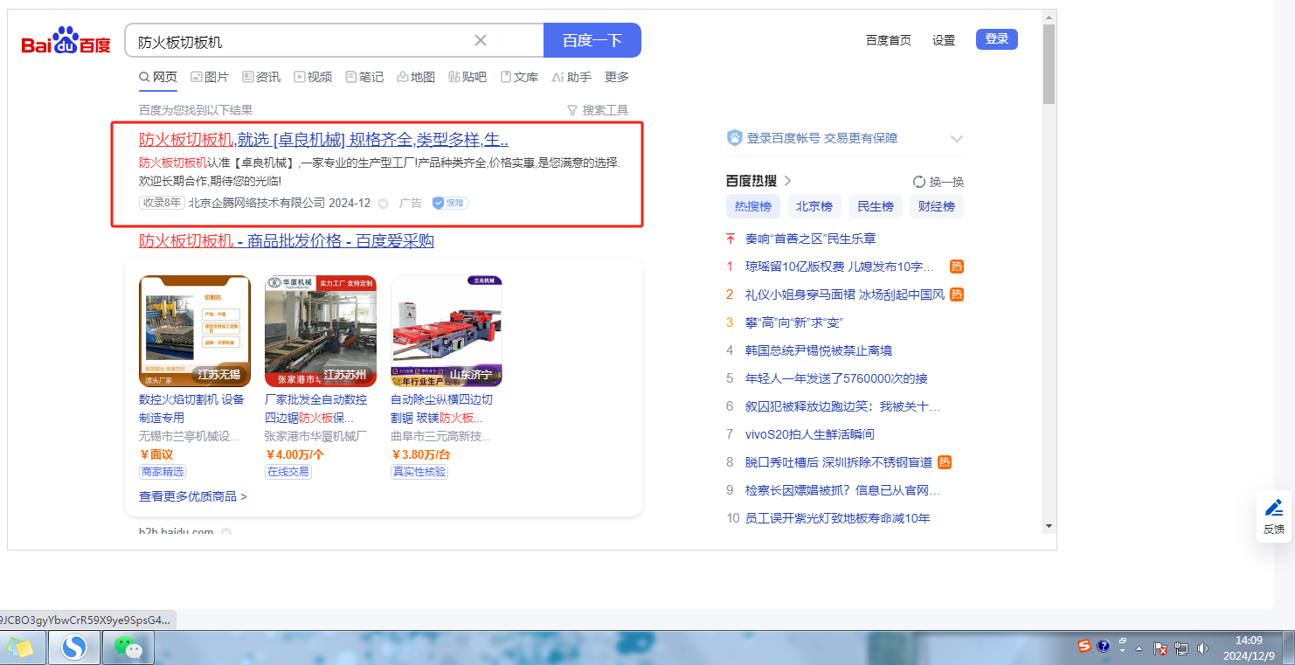Open hot topic vivoS20拍人生鲜活瞬间
1295x665 pixels.
click(810, 434)
